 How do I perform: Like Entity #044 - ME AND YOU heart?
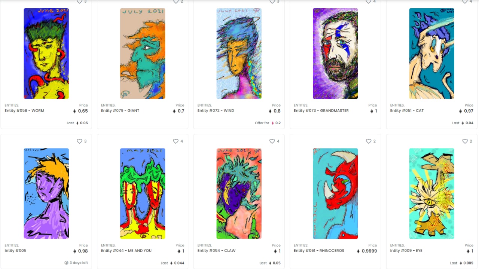point(176,141)
